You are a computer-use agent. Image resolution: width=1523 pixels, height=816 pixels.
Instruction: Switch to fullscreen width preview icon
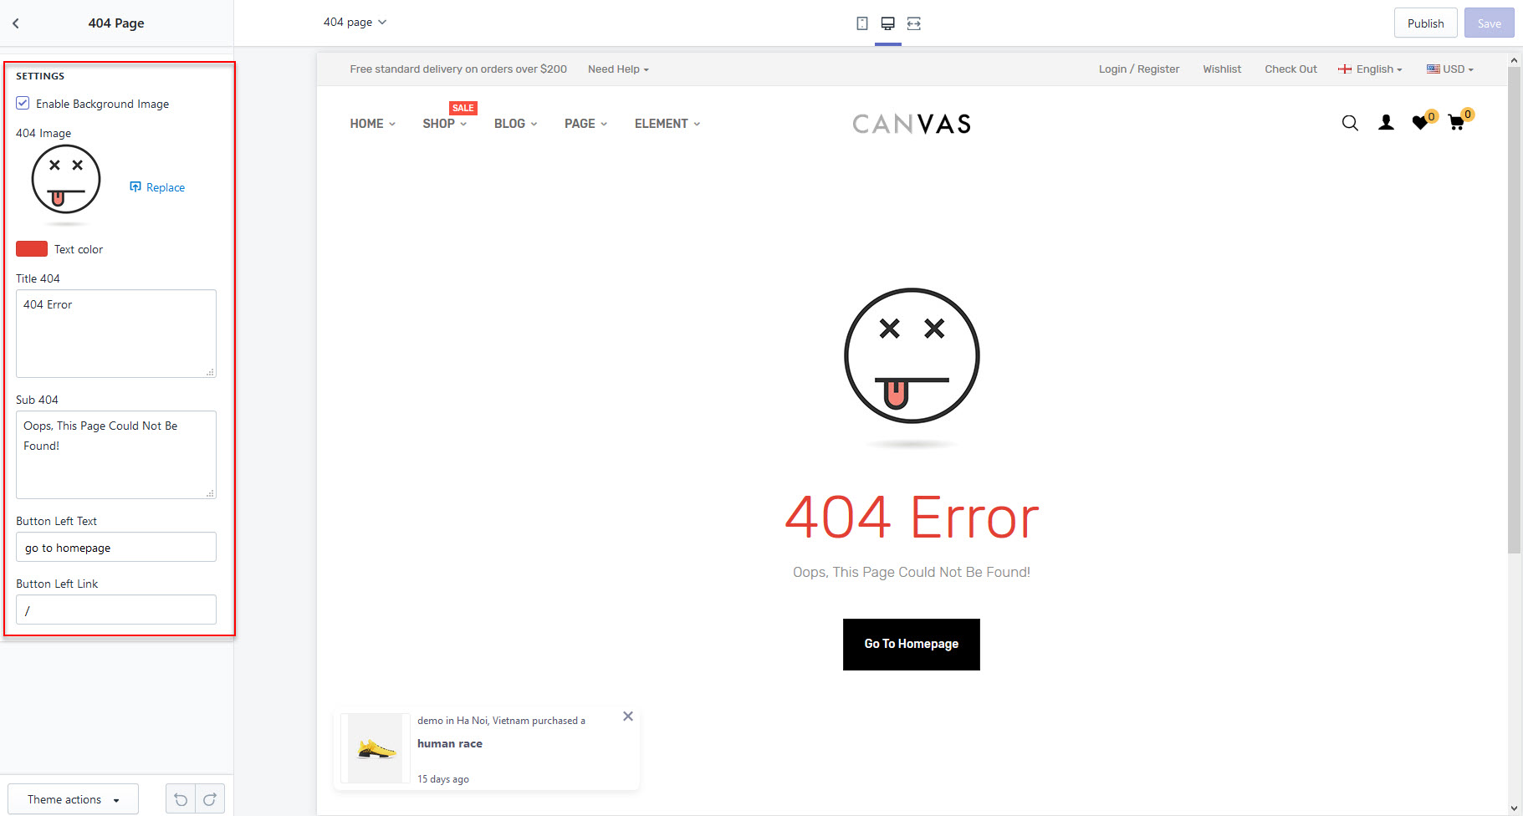click(914, 23)
